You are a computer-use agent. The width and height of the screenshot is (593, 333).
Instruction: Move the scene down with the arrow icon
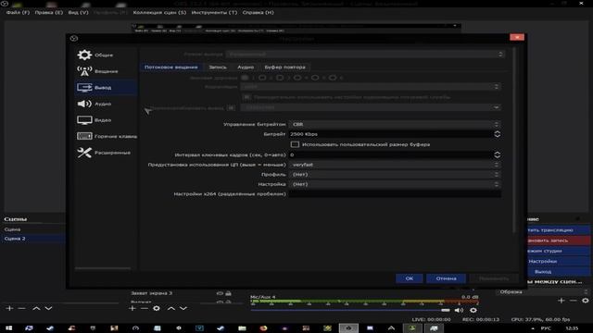(48, 308)
